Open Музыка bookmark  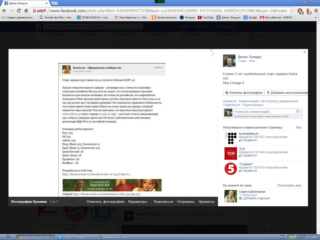pos(187,17)
